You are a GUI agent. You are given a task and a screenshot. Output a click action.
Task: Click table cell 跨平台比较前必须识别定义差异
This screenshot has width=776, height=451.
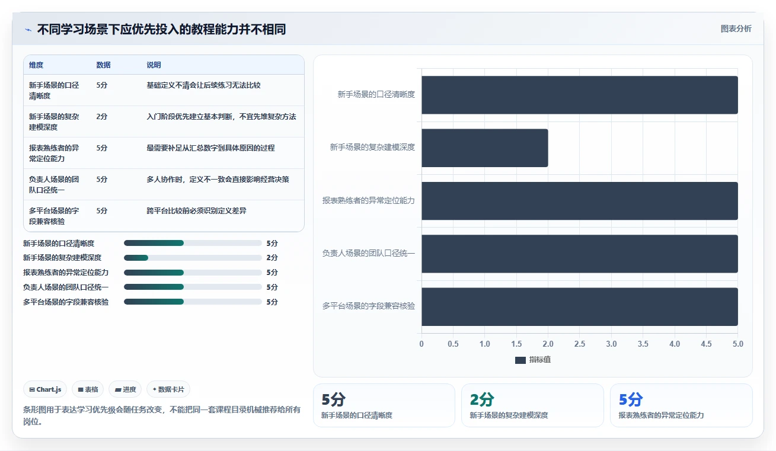click(196, 211)
